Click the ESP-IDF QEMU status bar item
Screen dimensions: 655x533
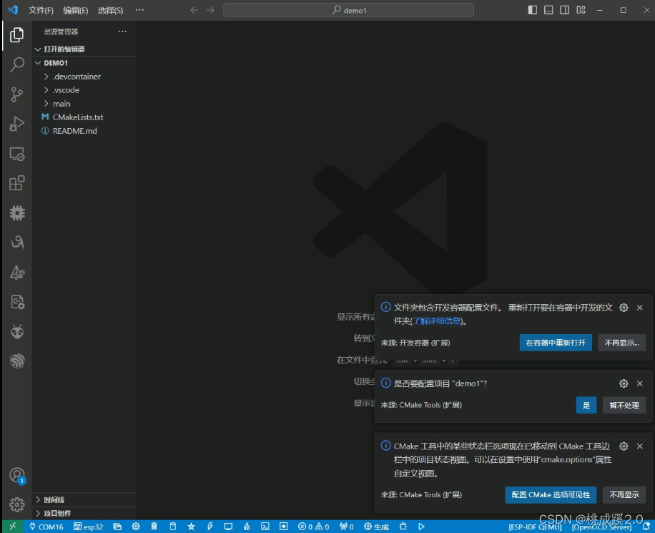[535, 527]
